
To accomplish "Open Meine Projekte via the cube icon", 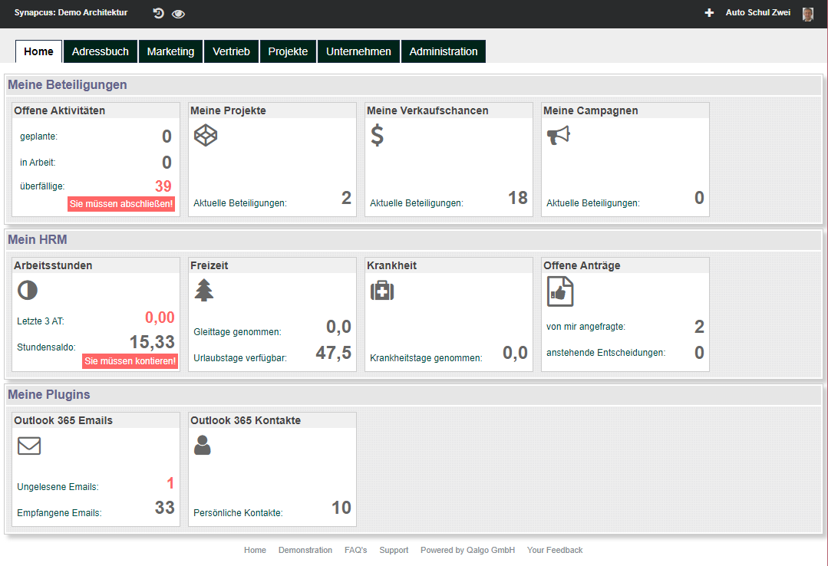I will (206, 134).
